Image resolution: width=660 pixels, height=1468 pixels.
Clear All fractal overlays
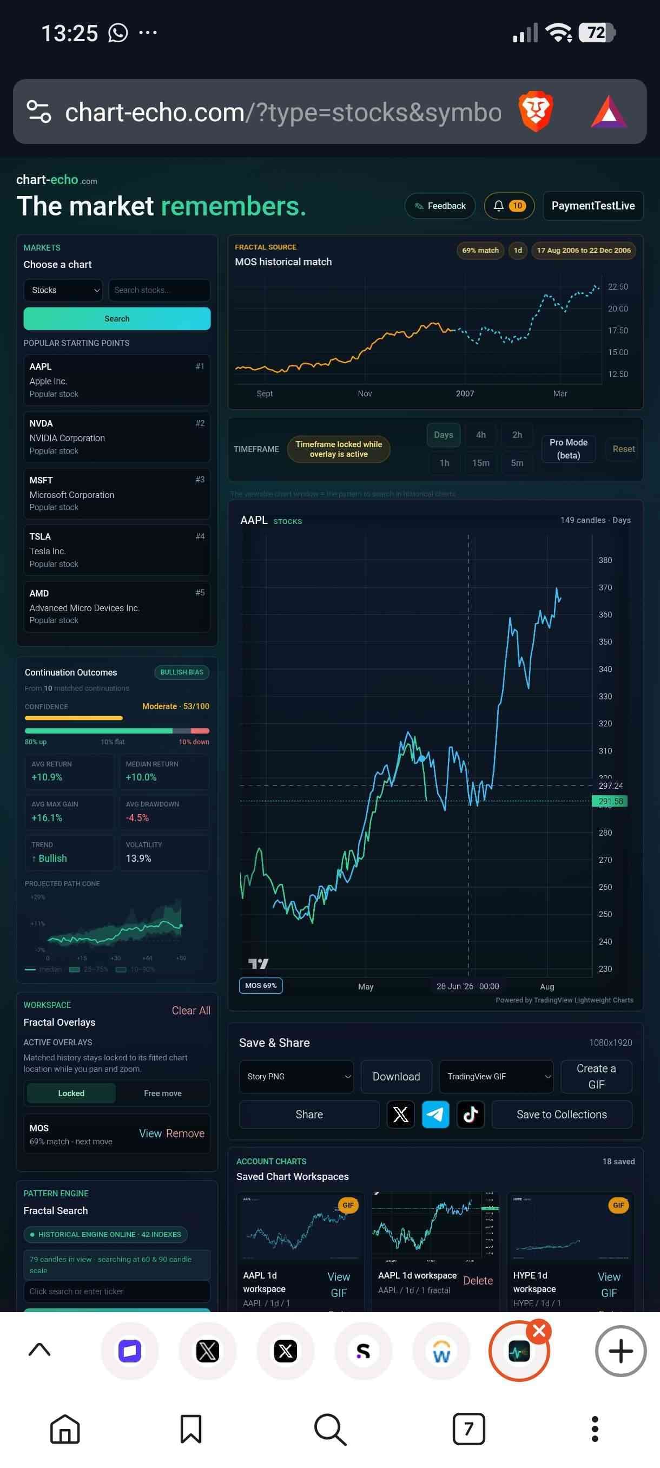pyautogui.click(x=191, y=1011)
